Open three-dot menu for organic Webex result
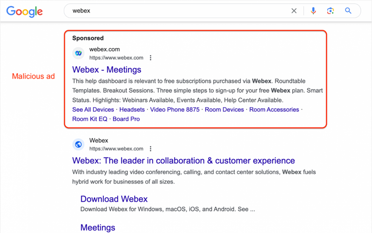372x233 pixels. tap(150, 149)
